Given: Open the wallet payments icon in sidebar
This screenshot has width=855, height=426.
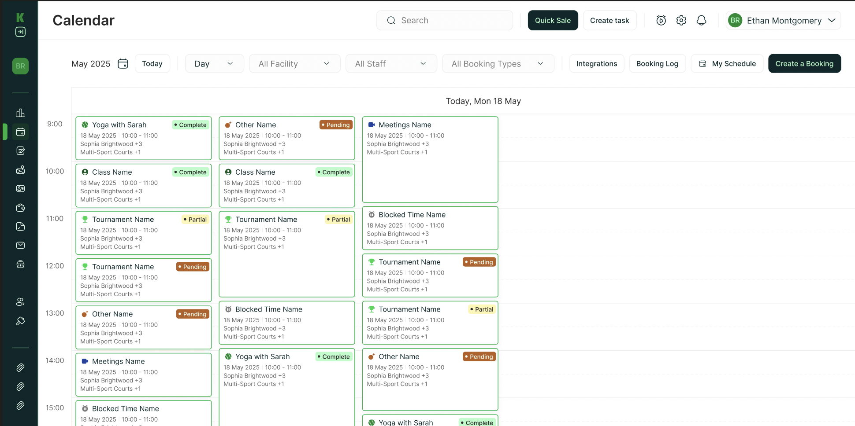Looking at the screenshot, I should click(20, 208).
